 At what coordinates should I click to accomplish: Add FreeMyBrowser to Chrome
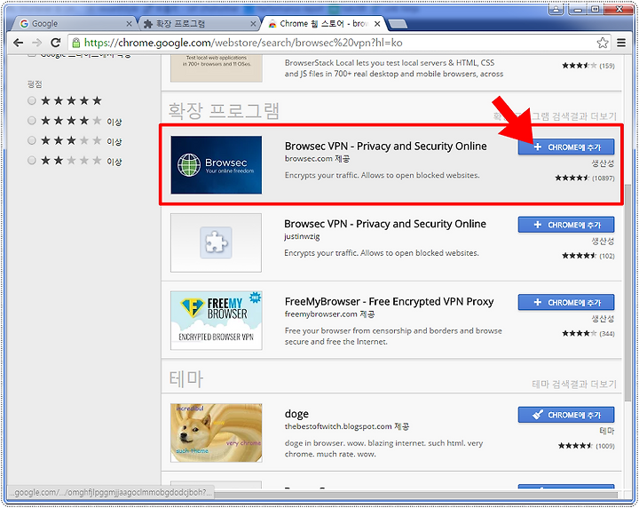click(566, 303)
